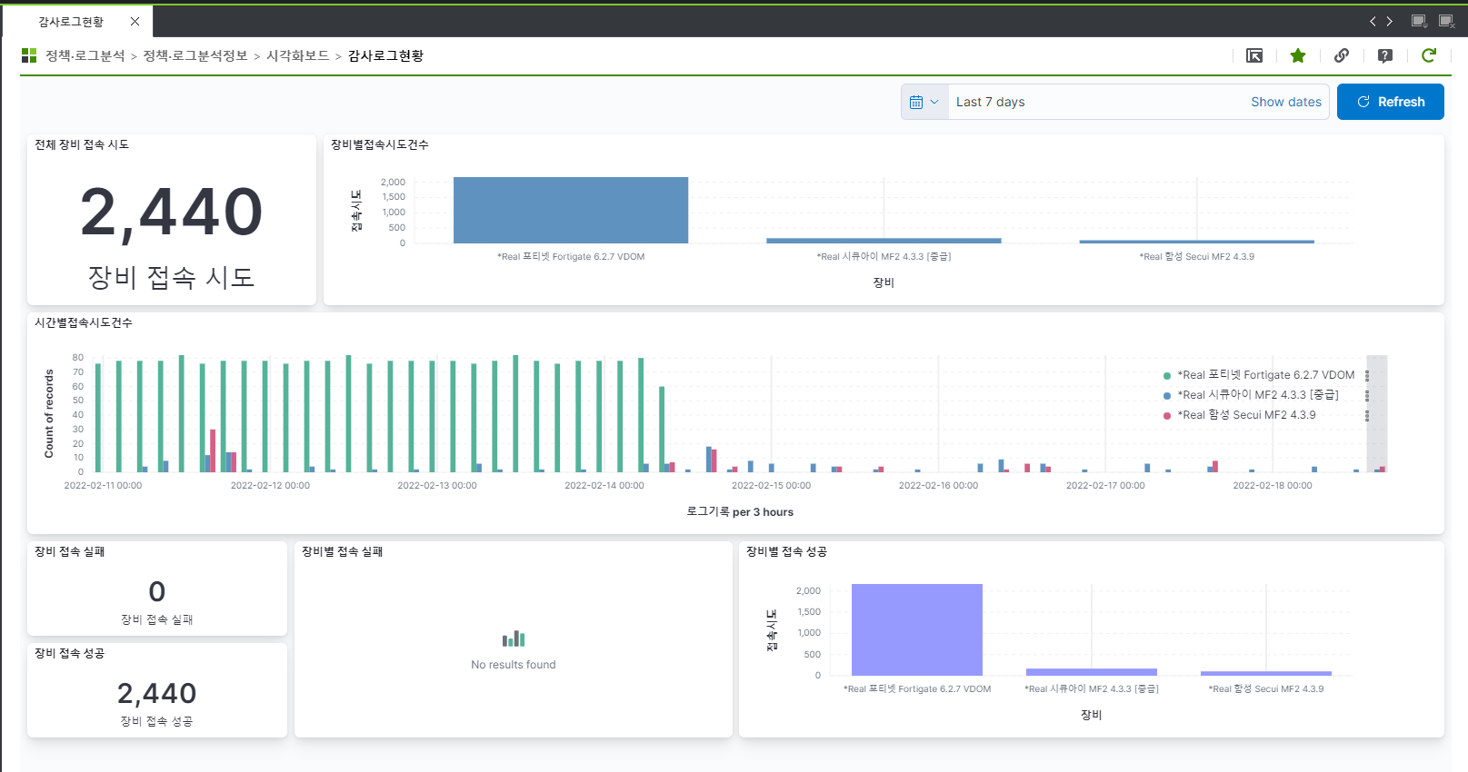Click the 2022-02-18 00:00 axis label
Viewport: 1468px width, 772px height.
1273,486
